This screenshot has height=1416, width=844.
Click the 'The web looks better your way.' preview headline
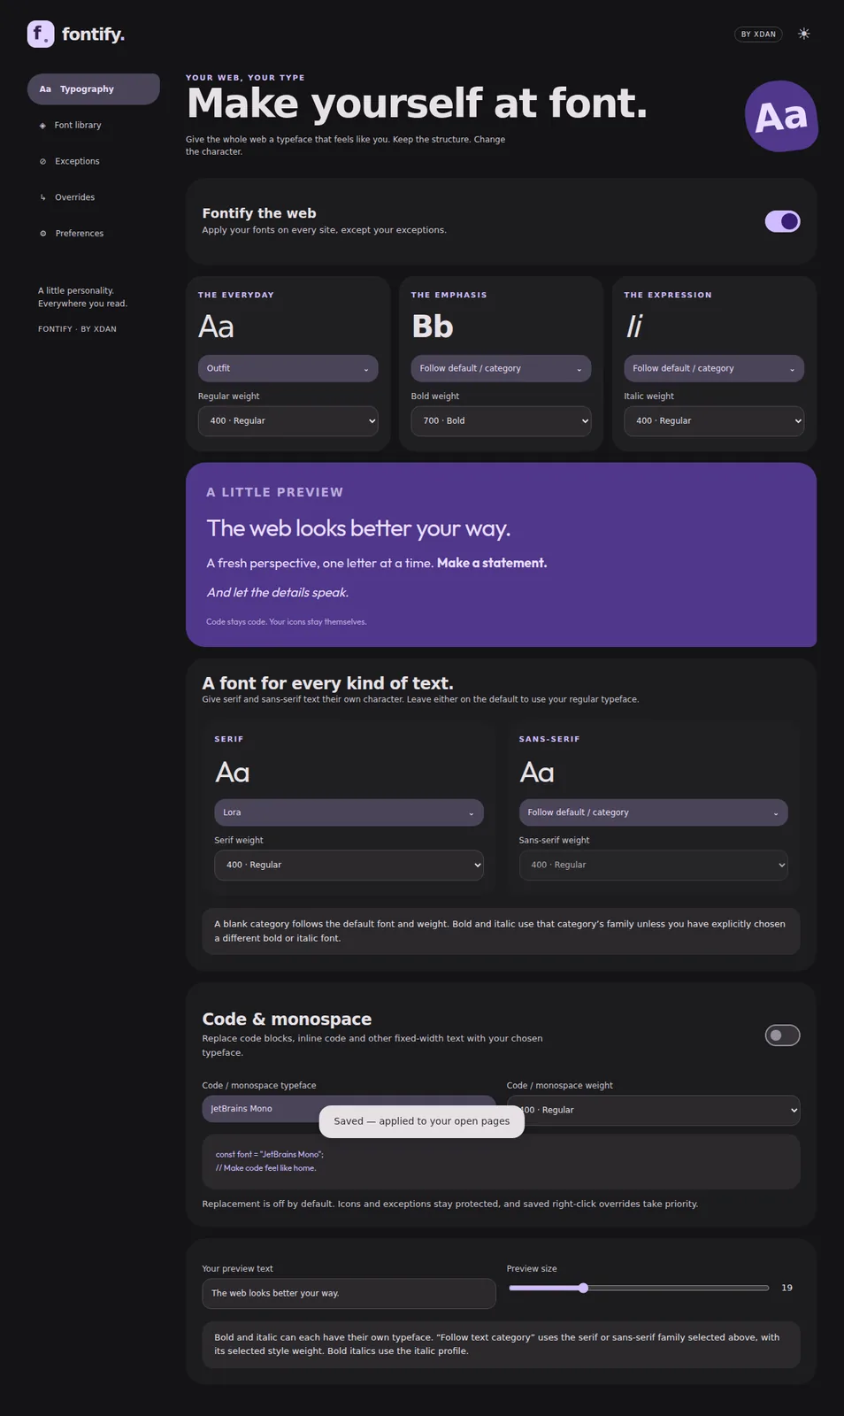coord(358,528)
